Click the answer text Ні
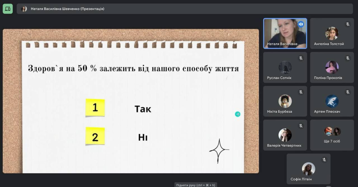The width and height of the screenshot is (358, 187). pos(143,137)
